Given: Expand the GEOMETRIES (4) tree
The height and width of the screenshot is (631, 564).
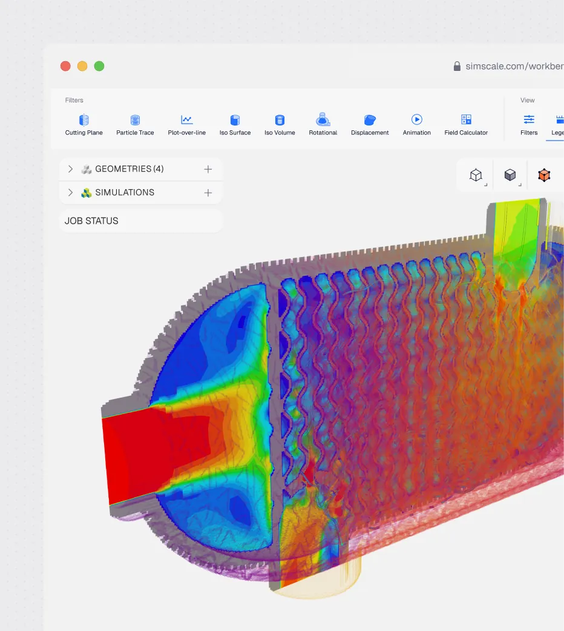Looking at the screenshot, I should (70, 169).
